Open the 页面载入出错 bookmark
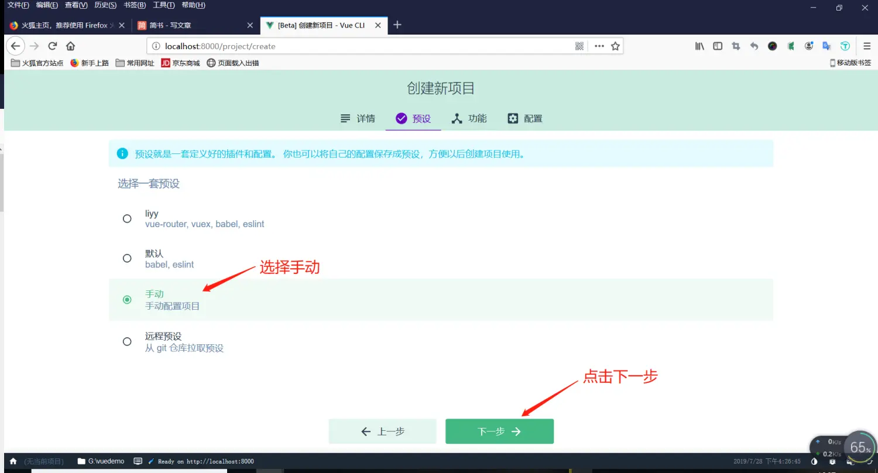 click(233, 63)
